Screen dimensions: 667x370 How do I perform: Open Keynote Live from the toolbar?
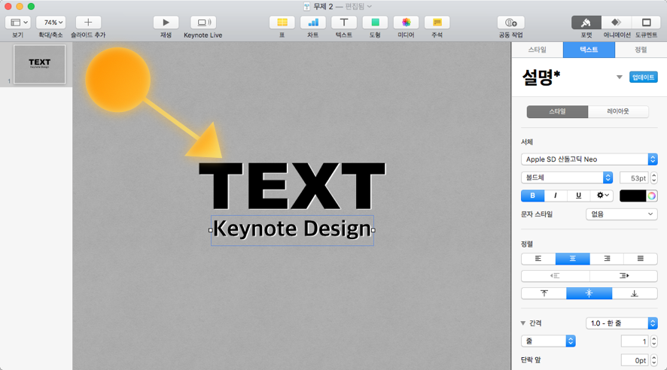[x=203, y=22]
